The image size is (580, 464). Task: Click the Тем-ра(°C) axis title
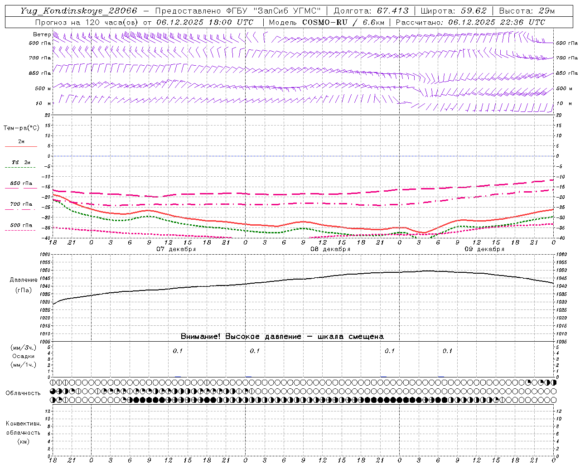pos(21,128)
